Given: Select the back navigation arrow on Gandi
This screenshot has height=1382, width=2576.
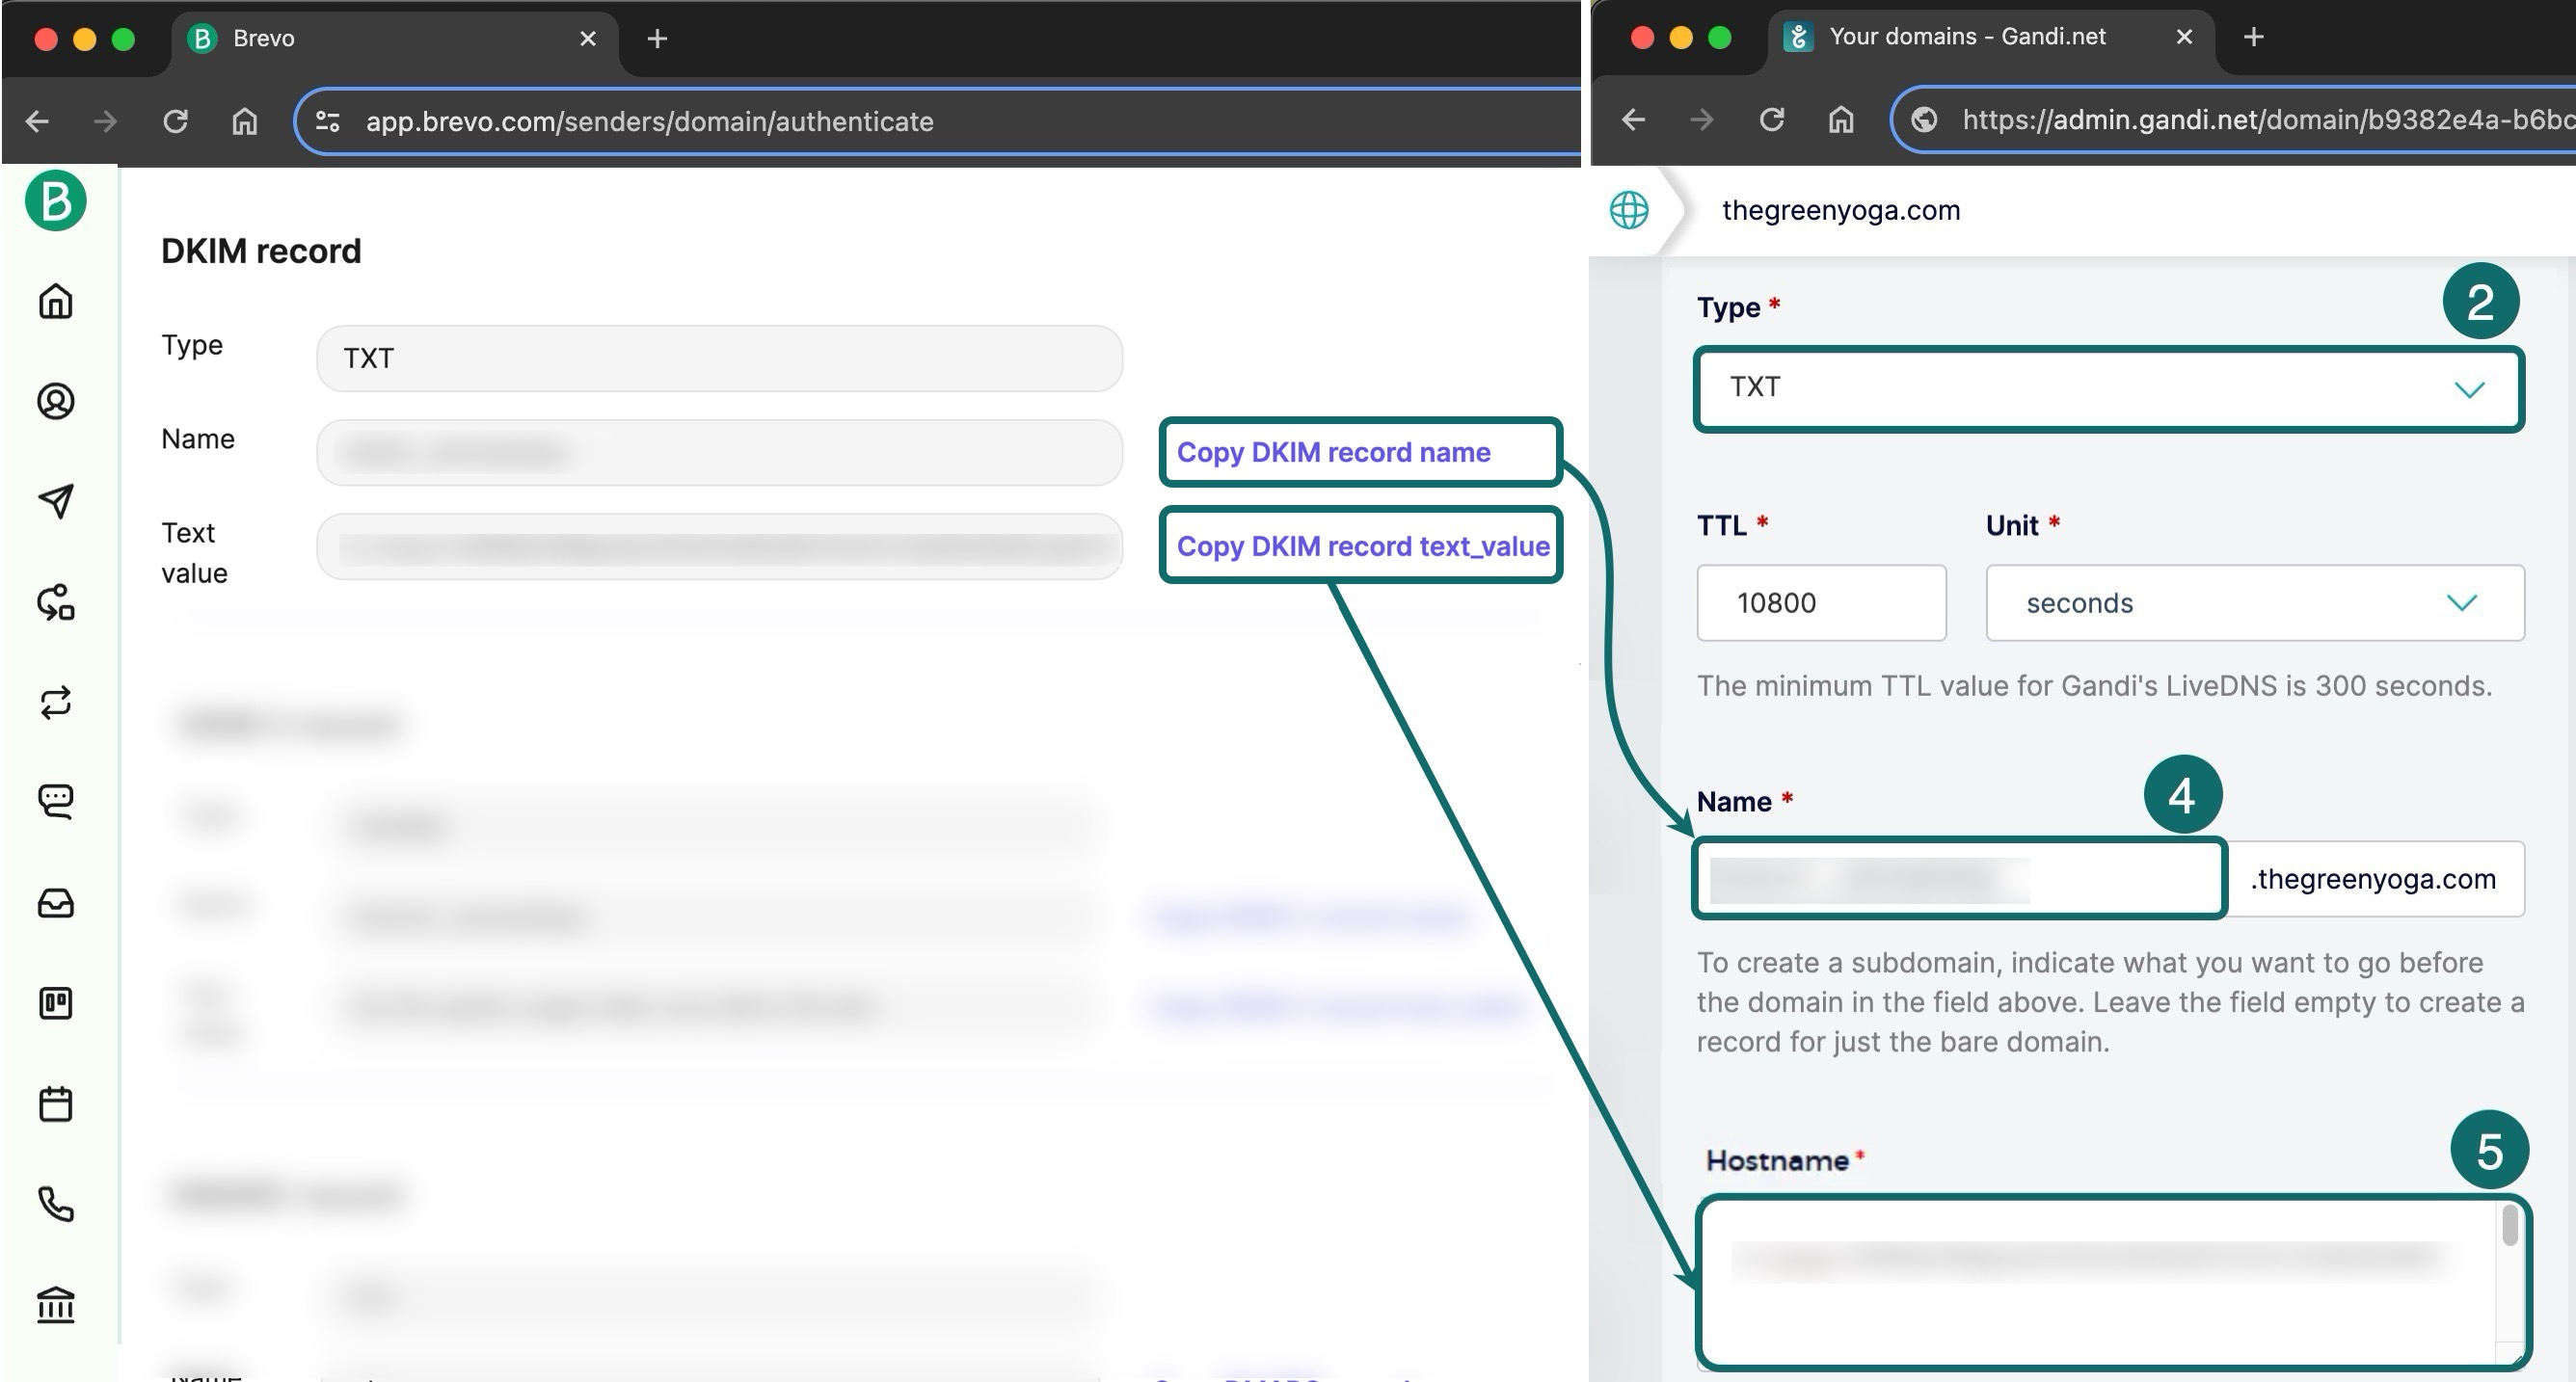Looking at the screenshot, I should [1632, 120].
